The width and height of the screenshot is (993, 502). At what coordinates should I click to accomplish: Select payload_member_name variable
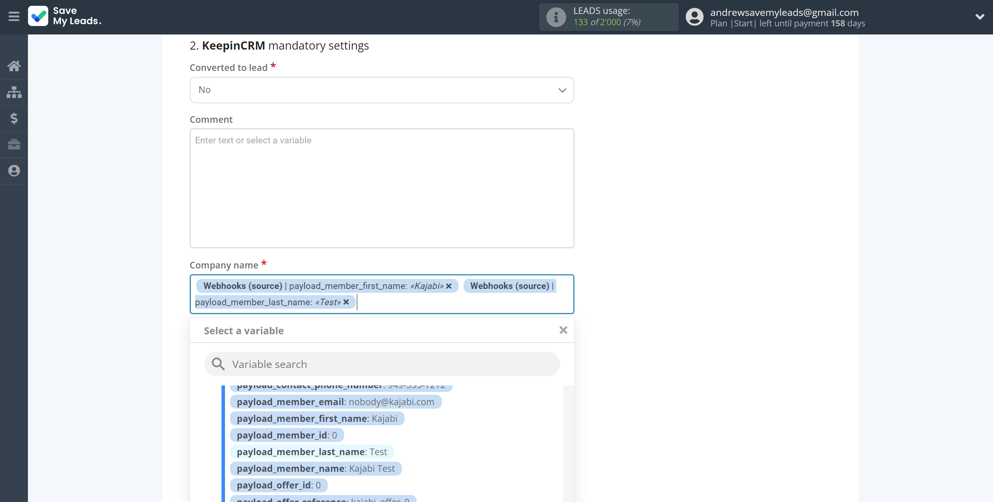point(316,469)
